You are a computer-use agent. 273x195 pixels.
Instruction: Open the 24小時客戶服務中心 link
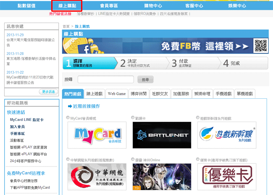[x=26, y=161]
